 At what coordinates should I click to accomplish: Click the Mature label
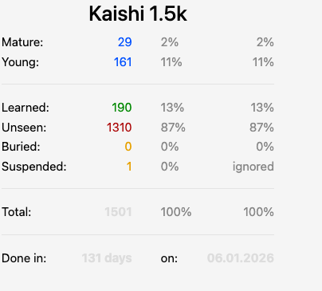(22, 42)
